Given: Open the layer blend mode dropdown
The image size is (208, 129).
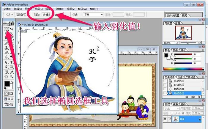Looking at the screenshot, I should (x=171, y=108).
